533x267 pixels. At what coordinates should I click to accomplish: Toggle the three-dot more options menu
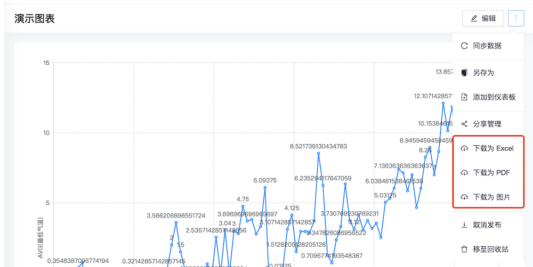click(x=516, y=18)
